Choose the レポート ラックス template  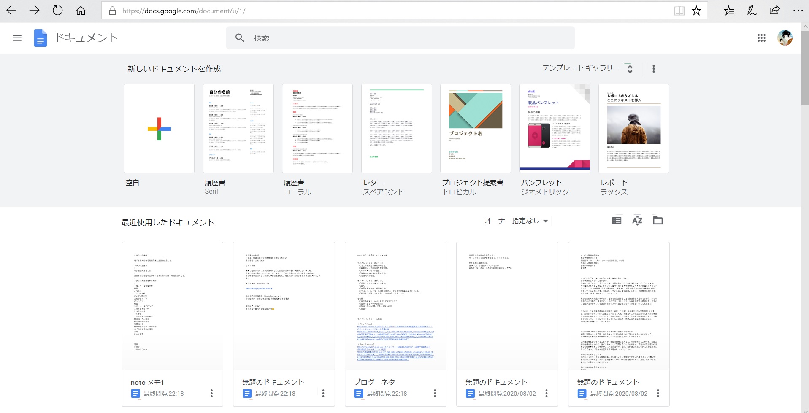[x=634, y=128]
